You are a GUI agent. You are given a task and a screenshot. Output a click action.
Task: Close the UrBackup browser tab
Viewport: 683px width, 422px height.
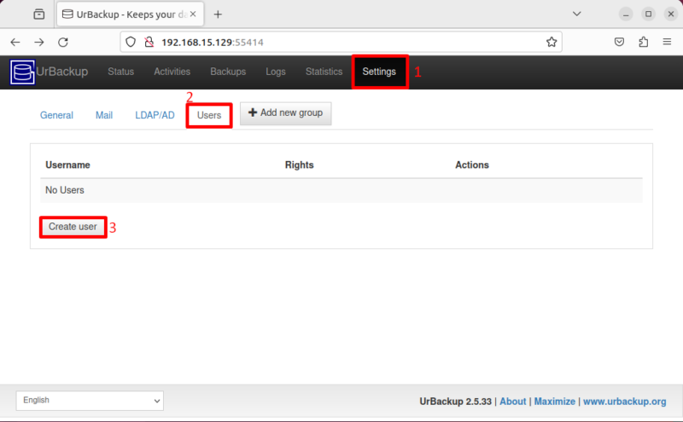(193, 14)
